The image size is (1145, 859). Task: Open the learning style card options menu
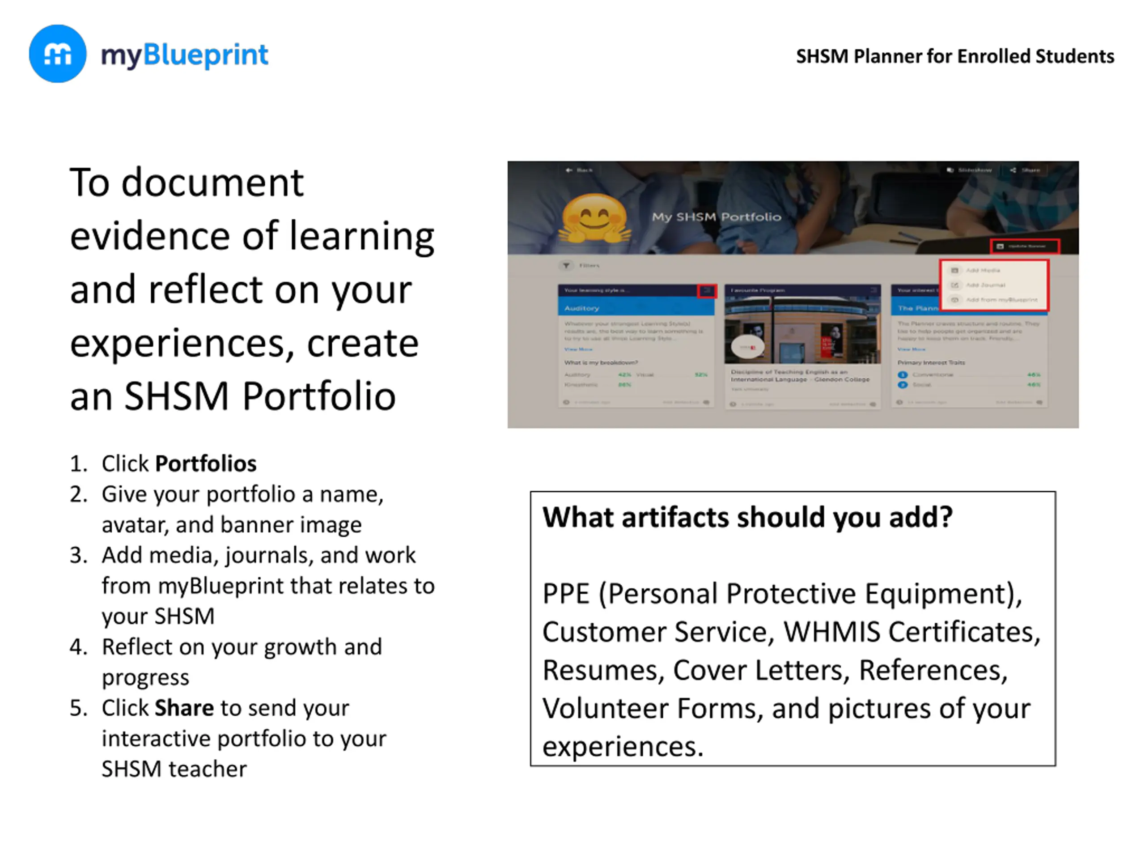[x=707, y=291]
